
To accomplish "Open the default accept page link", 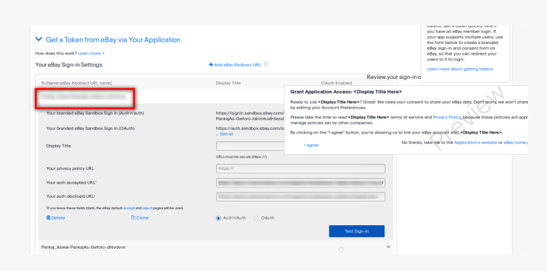I will tap(128, 208).
